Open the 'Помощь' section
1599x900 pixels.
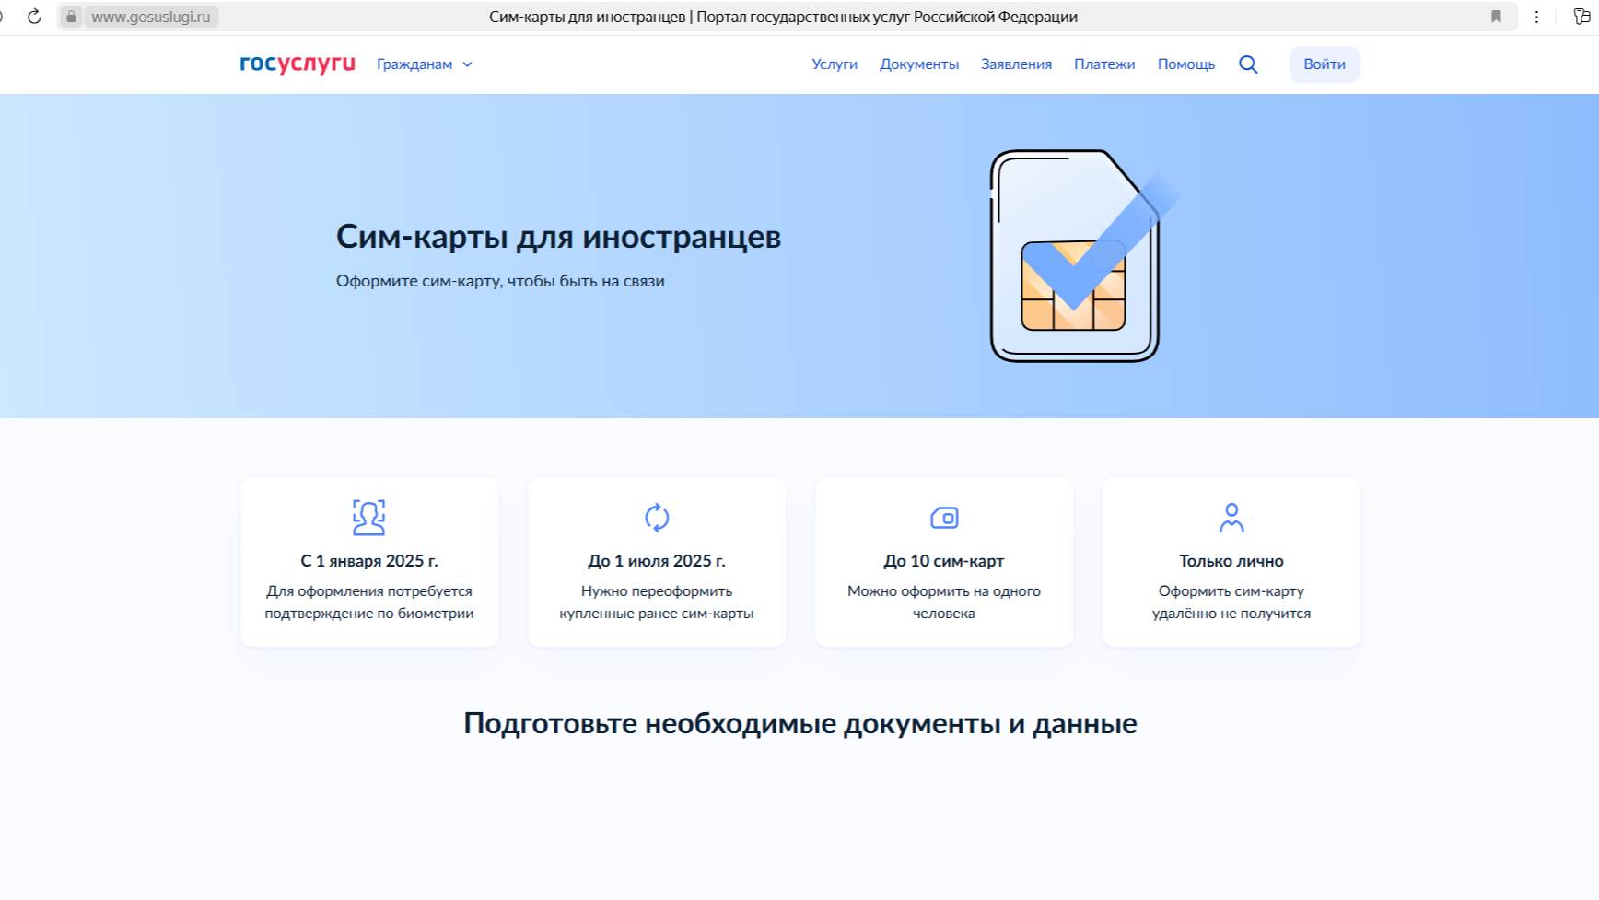(1185, 64)
